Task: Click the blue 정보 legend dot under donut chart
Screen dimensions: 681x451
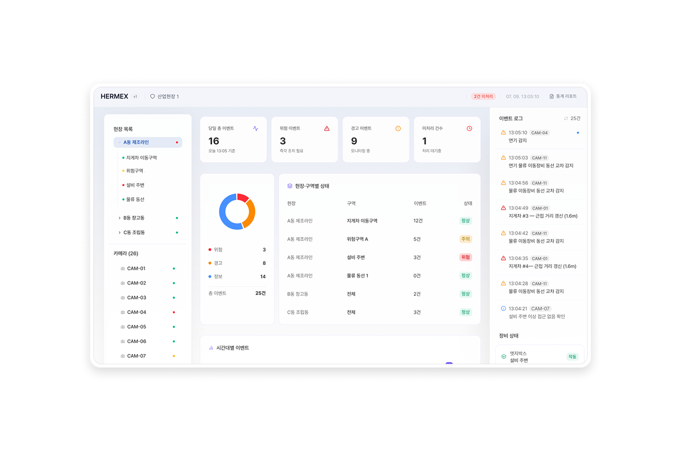Action: [210, 276]
